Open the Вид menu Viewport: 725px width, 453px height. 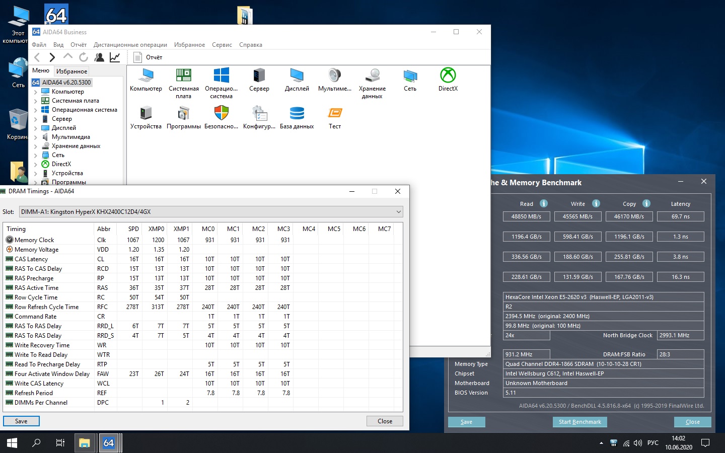(58, 45)
